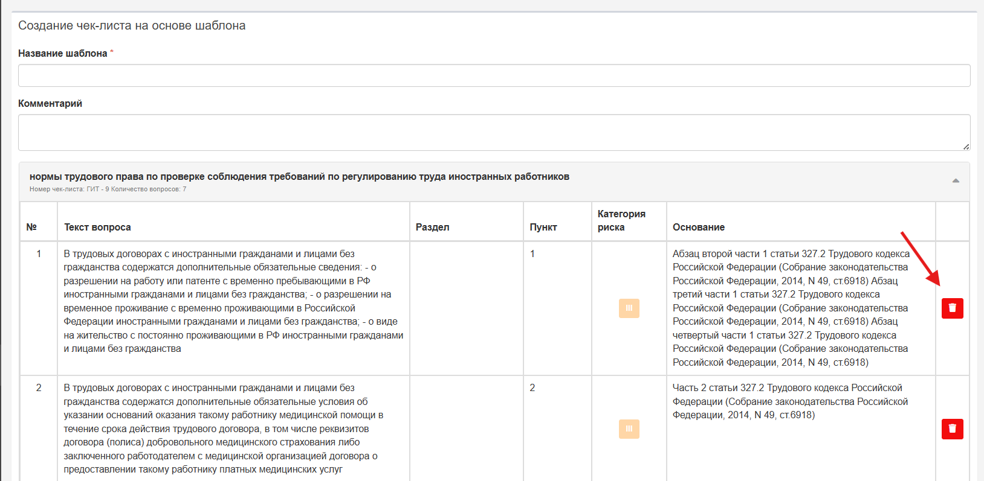Viewport: 984px width, 481px height.
Task: Select the 'Пункт' column header
Action: coord(543,227)
